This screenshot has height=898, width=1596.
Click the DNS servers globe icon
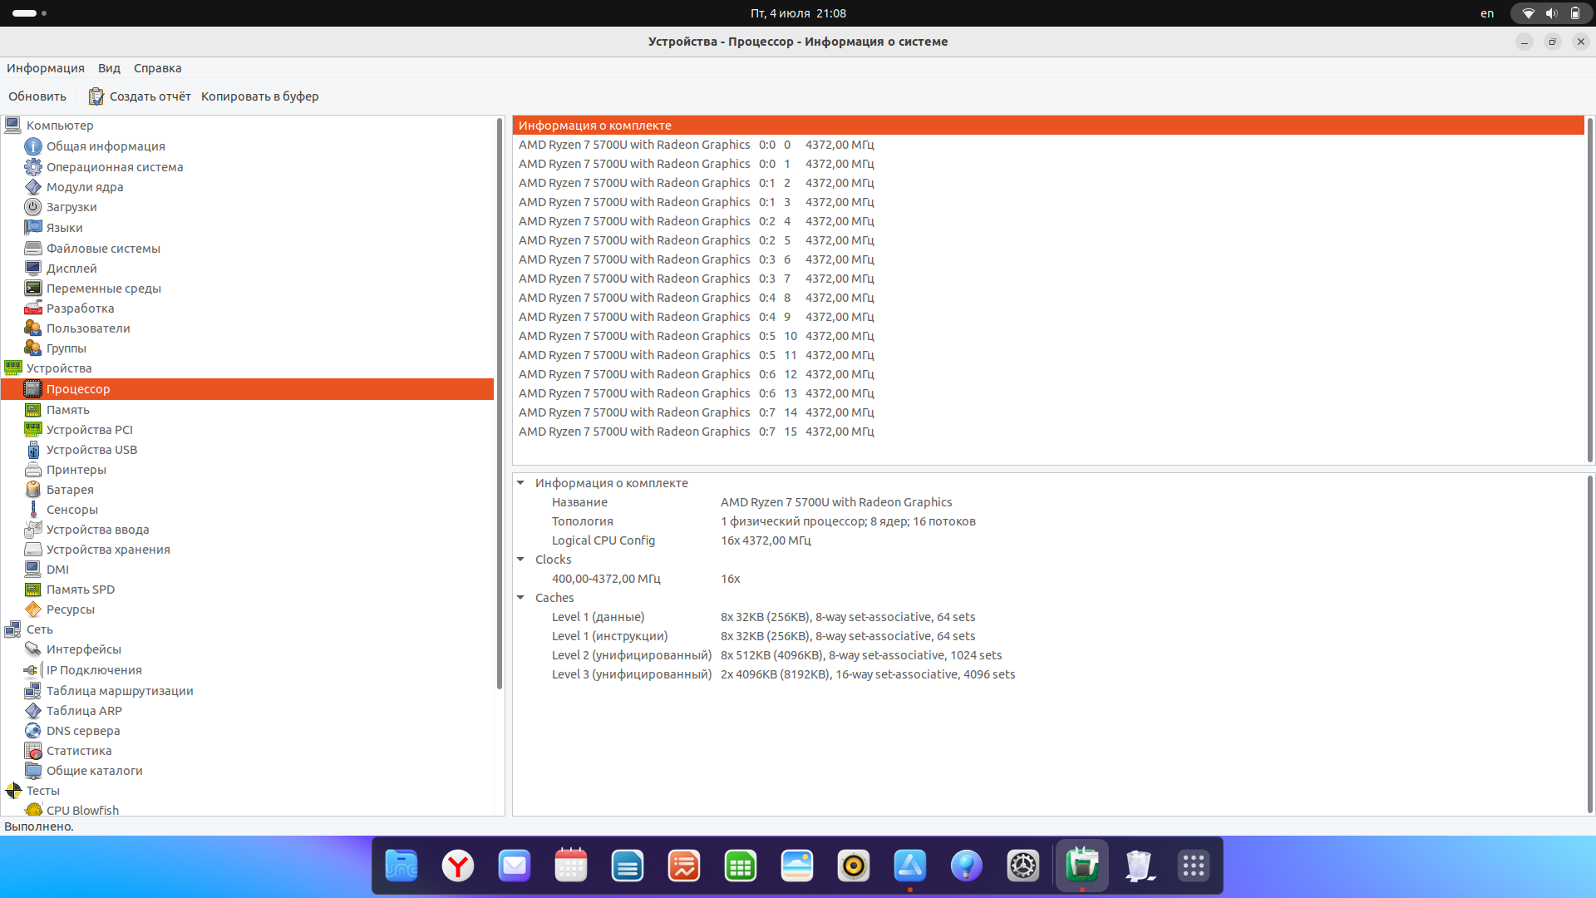[33, 731]
